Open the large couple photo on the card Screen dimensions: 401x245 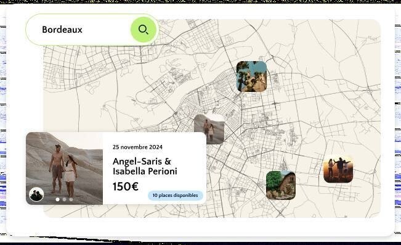coord(64,168)
